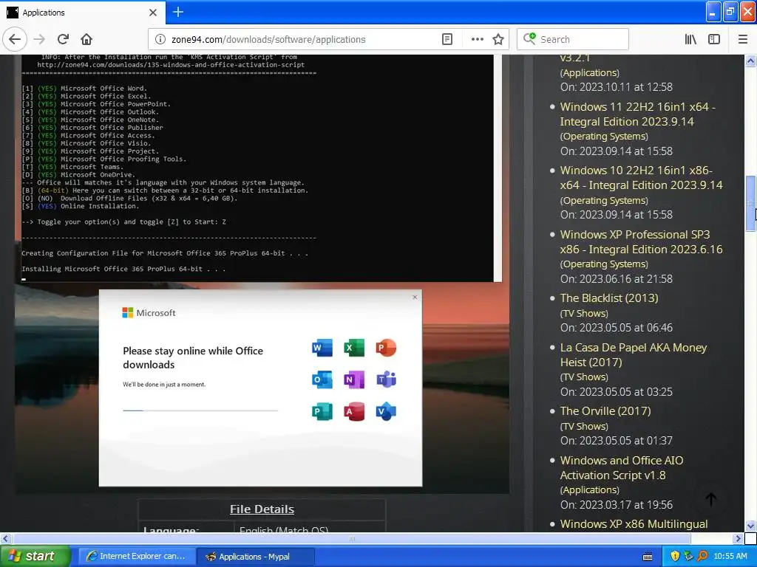The height and width of the screenshot is (567, 757).
Task: Toggle reader view in address bar
Action: point(447,39)
